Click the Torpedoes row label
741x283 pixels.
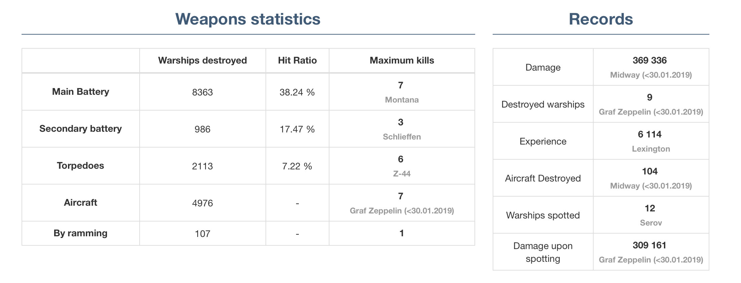pos(80,166)
